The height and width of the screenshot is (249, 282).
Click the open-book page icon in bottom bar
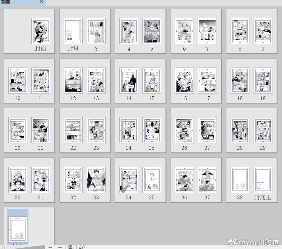pyautogui.click(x=82, y=247)
